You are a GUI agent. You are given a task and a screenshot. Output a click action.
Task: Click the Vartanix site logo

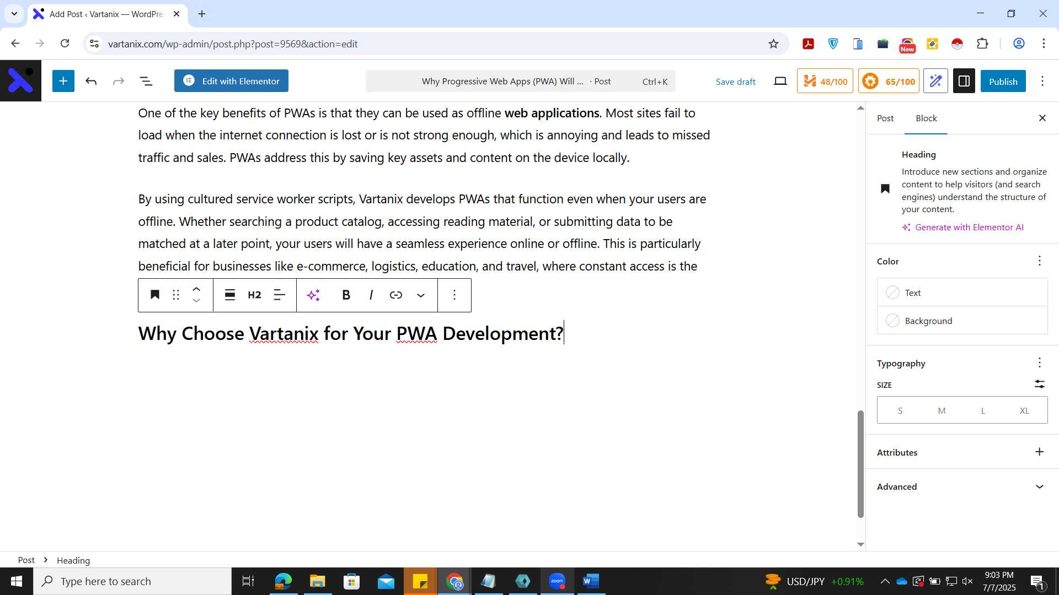(x=20, y=81)
